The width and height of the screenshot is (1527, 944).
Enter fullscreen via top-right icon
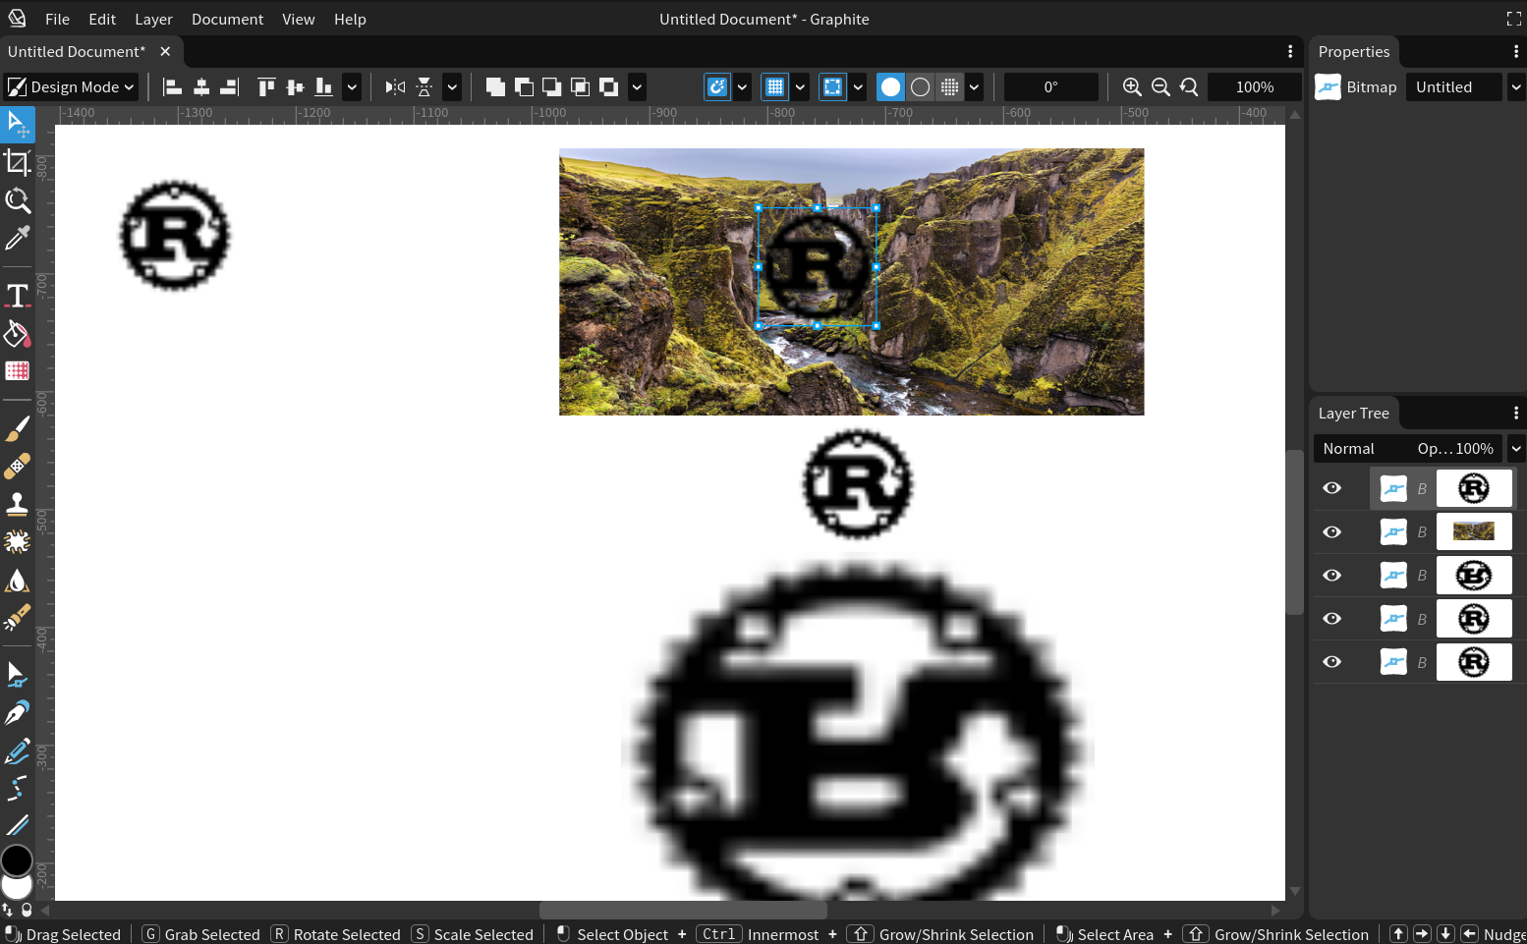(x=1514, y=19)
